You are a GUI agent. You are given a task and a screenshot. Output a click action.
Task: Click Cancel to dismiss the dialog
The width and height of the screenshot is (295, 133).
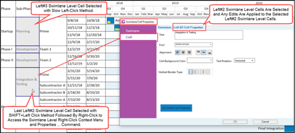coord(265,122)
